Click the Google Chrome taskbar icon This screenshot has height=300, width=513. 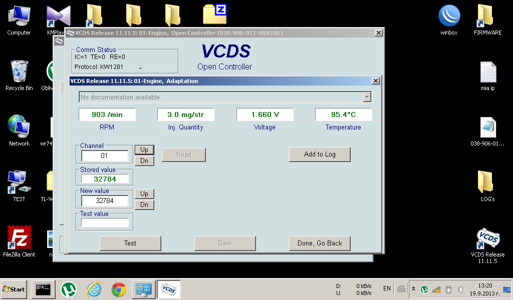119,289
